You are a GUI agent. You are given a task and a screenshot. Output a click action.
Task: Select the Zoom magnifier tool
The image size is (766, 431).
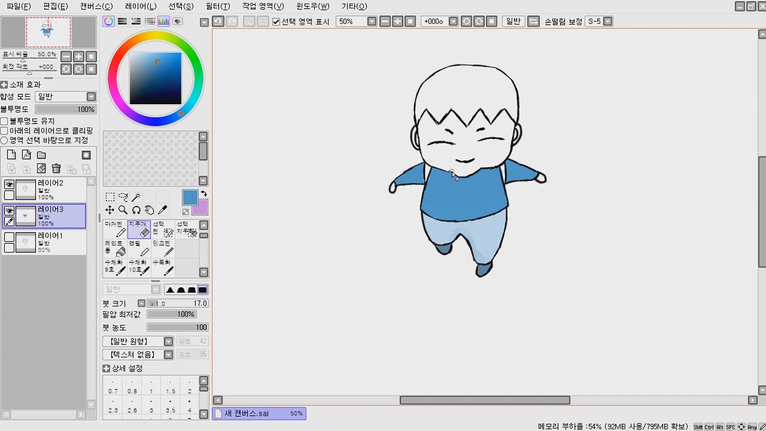click(123, 210)
